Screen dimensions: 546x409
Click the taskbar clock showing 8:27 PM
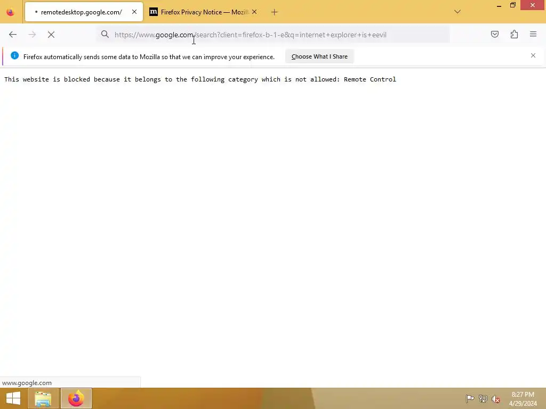tap(523, 399)
